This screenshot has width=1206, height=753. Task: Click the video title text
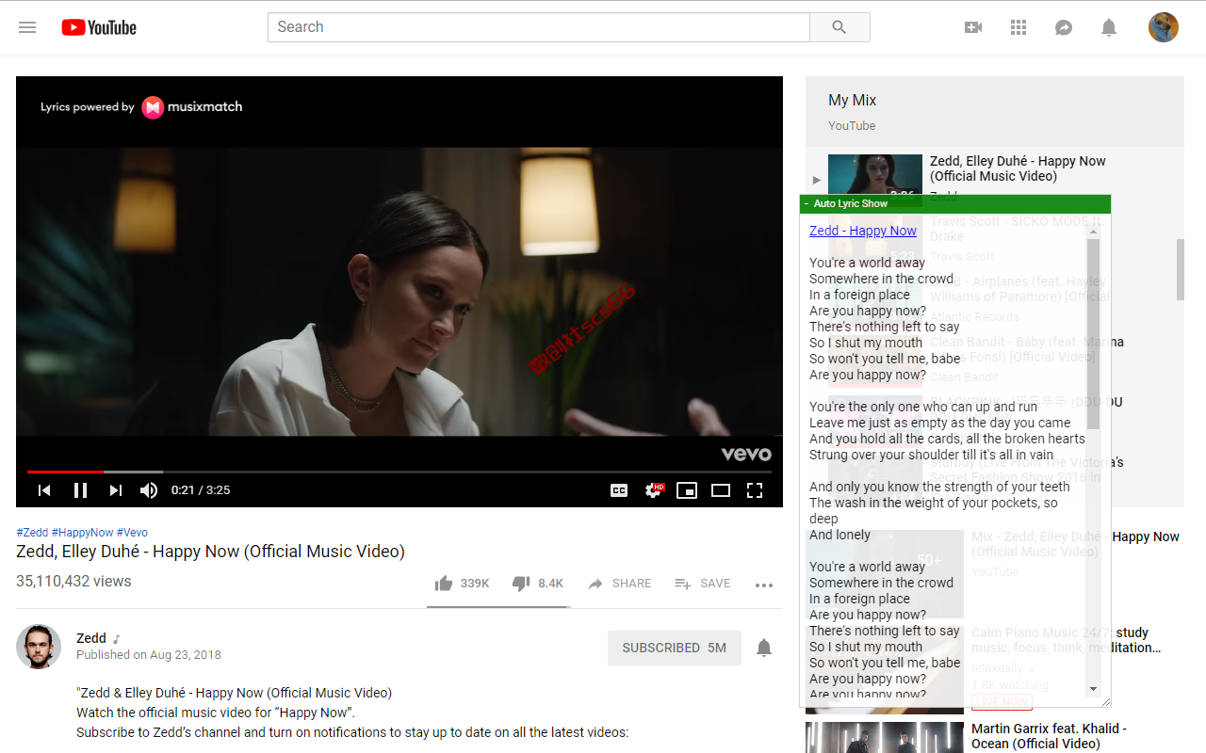211,552
